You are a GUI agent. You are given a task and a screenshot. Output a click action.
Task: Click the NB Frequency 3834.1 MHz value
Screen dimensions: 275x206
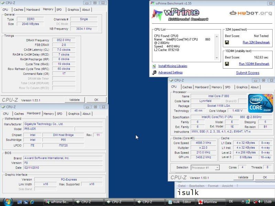point(84,29)
